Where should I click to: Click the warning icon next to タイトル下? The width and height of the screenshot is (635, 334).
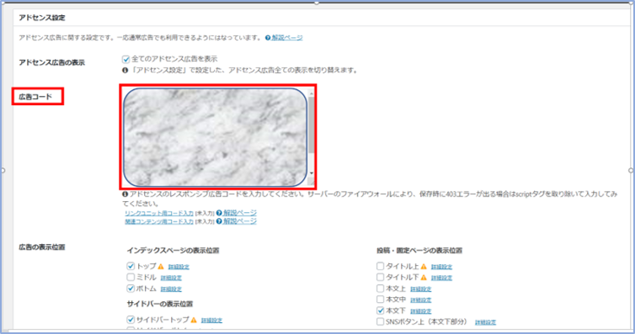[x=424, y=278]
